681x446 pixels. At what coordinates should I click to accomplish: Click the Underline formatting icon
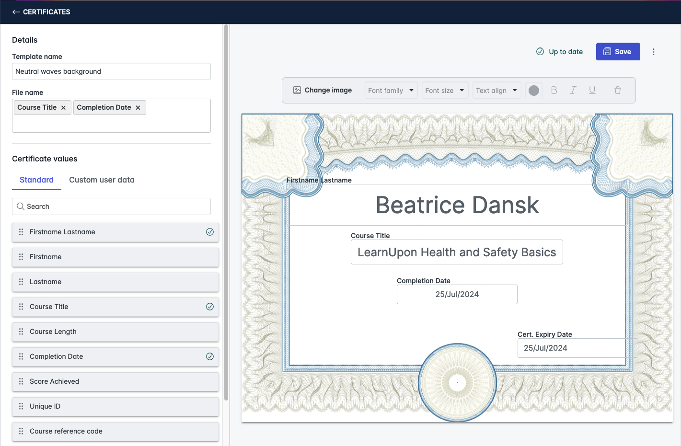click(x=592, y=90)
